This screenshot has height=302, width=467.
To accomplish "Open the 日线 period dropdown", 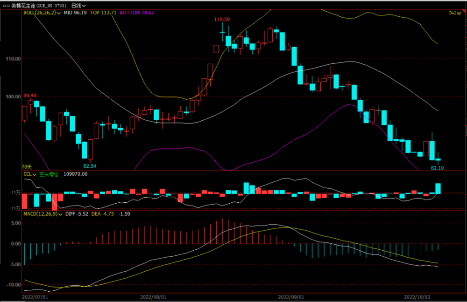I will [78, 6].
